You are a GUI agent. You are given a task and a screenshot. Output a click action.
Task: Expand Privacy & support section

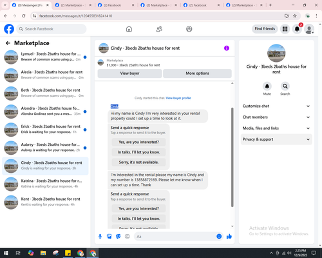click(276, 139)
